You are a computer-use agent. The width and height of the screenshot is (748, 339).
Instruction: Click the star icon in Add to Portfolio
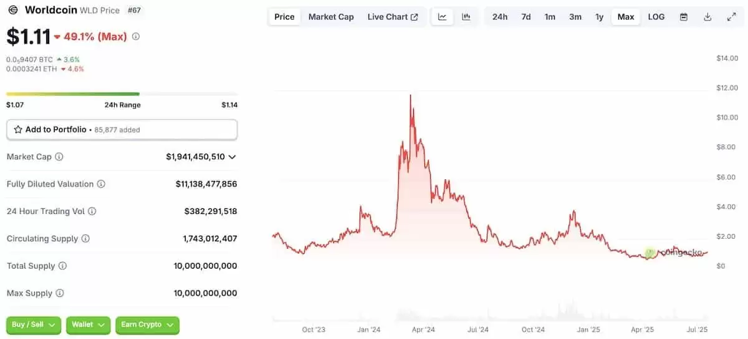[x=18, y=129]
